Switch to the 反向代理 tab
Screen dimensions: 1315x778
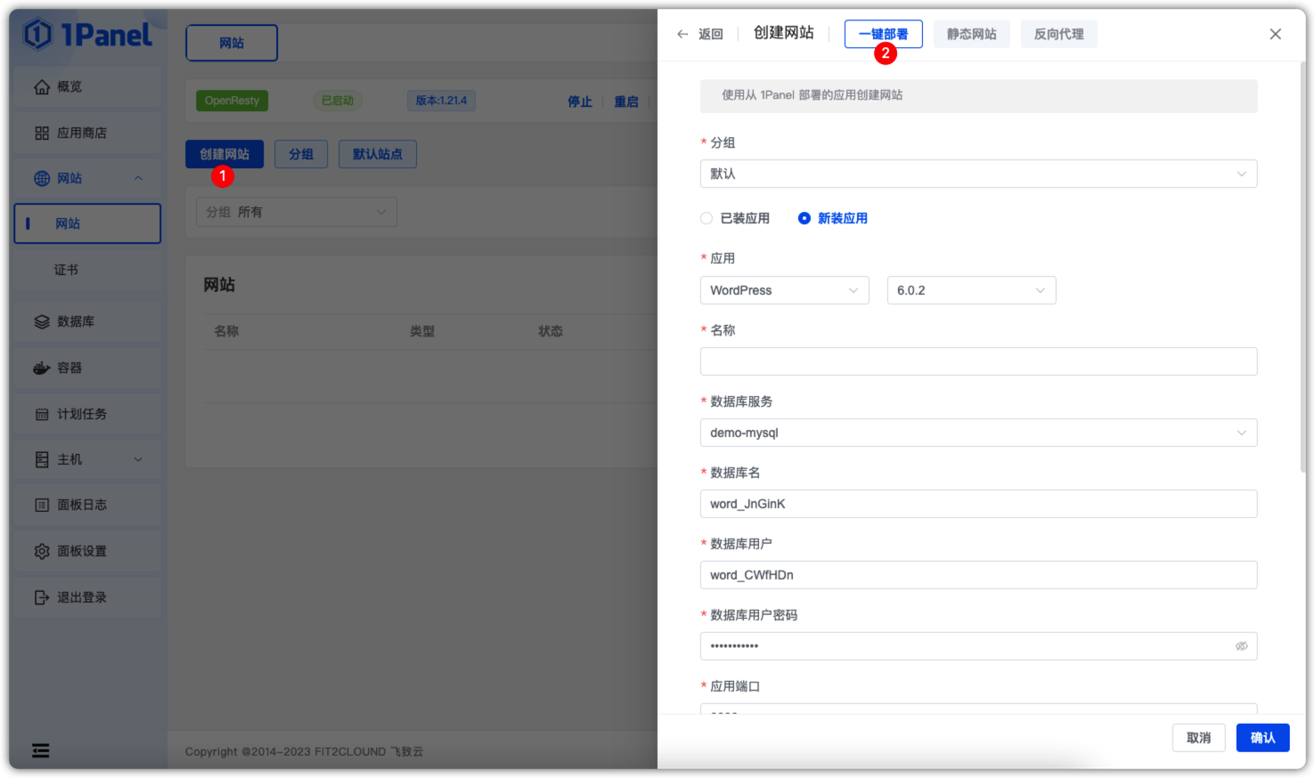(x=1058, y=33)
